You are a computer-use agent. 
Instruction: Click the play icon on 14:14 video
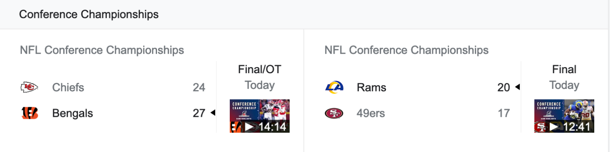[250, 127]
